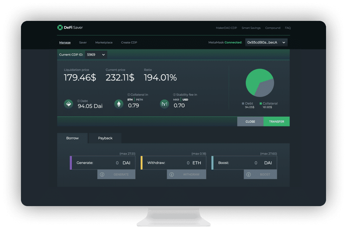The width and height of the screenshot is (347, 227).
Task: Expand the Current CDP ID dropdown
Action: [x=96, y=55]
